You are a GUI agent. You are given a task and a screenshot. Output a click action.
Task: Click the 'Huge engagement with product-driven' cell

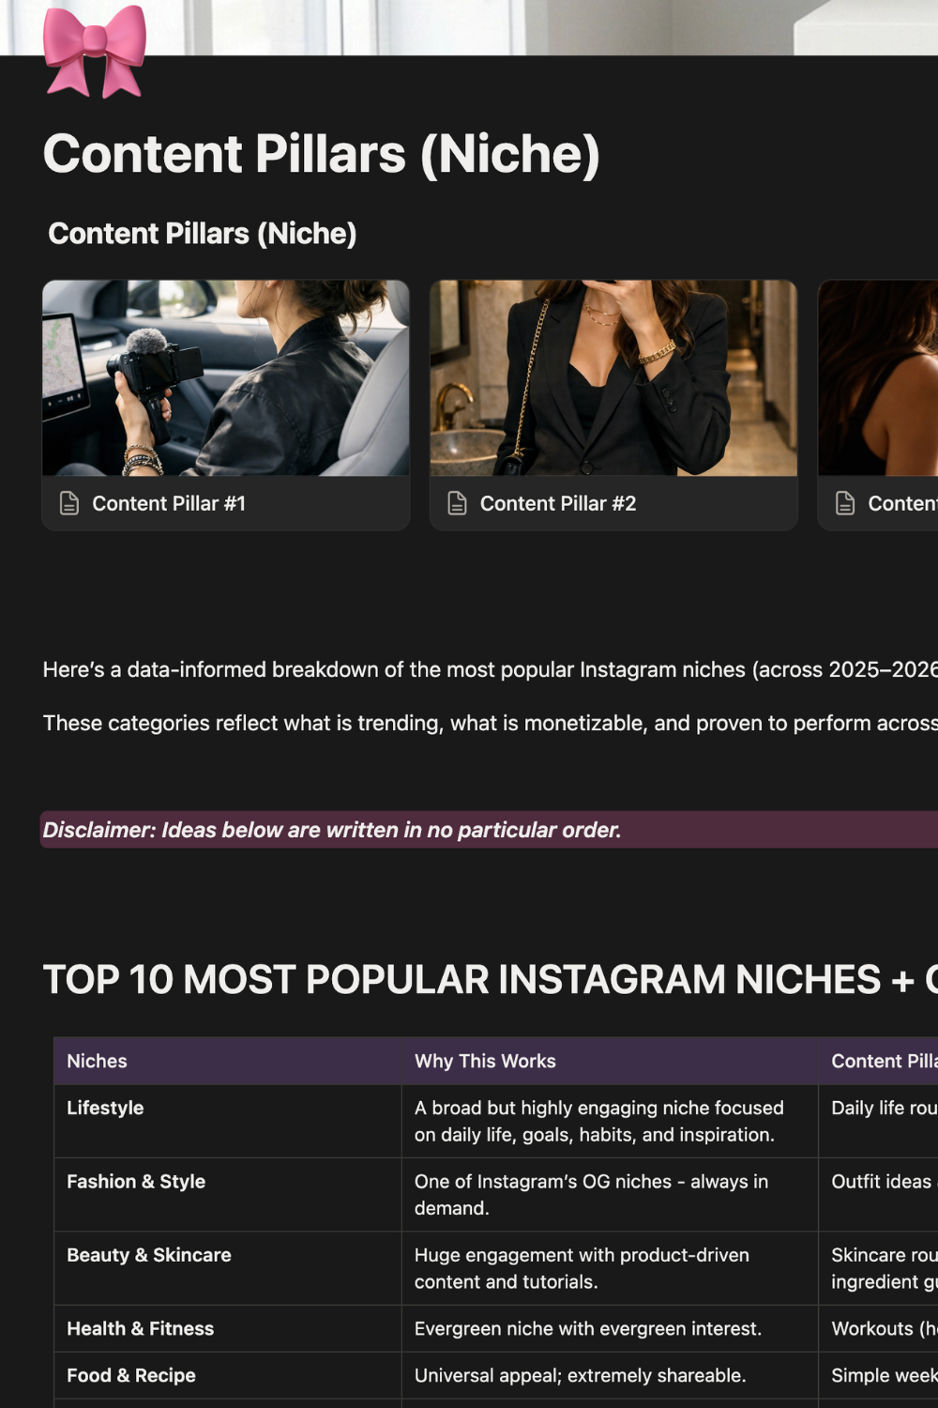pos(610,1268)
